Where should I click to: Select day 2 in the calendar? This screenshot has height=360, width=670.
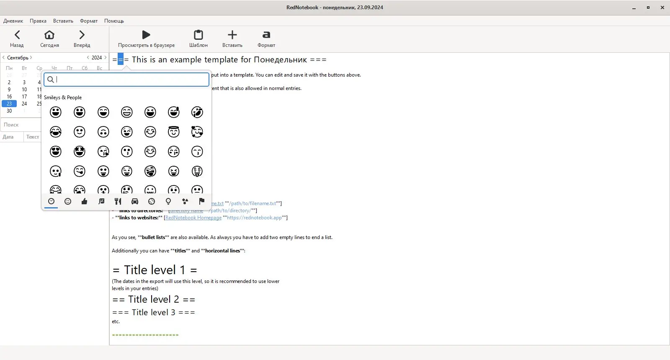[x=9, y=82]
